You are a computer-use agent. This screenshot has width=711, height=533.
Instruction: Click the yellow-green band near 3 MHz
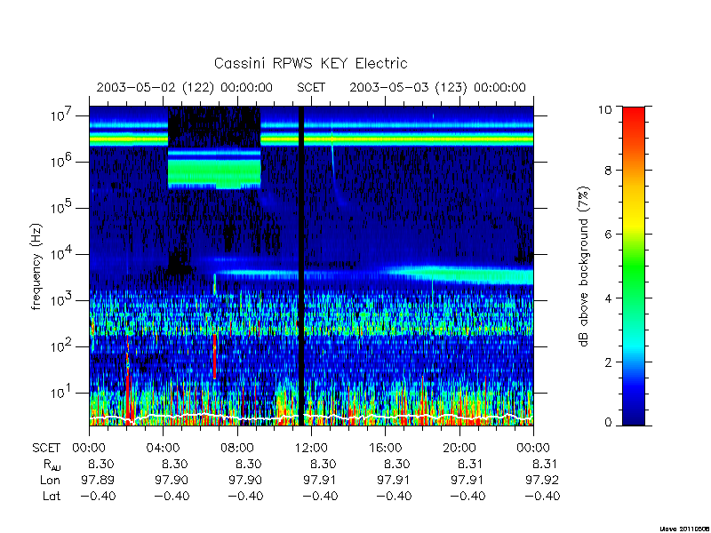pyautogui.click(x=311, y=139)
